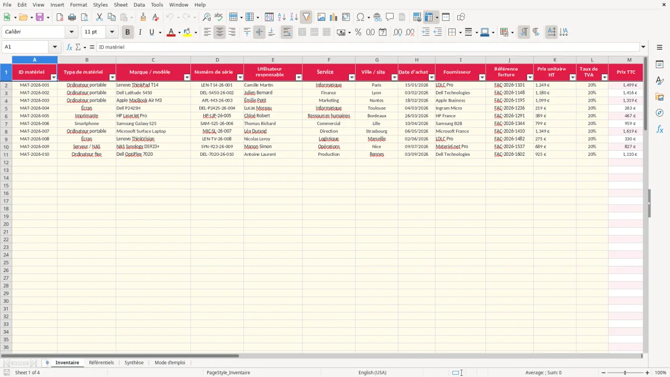Open sidebar Properties deck icon
The image size is (670, 377).
[659, 65]
